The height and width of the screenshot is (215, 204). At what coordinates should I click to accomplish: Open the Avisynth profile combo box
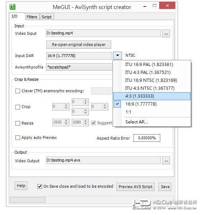pyautogui.click(x=80, y=67)
